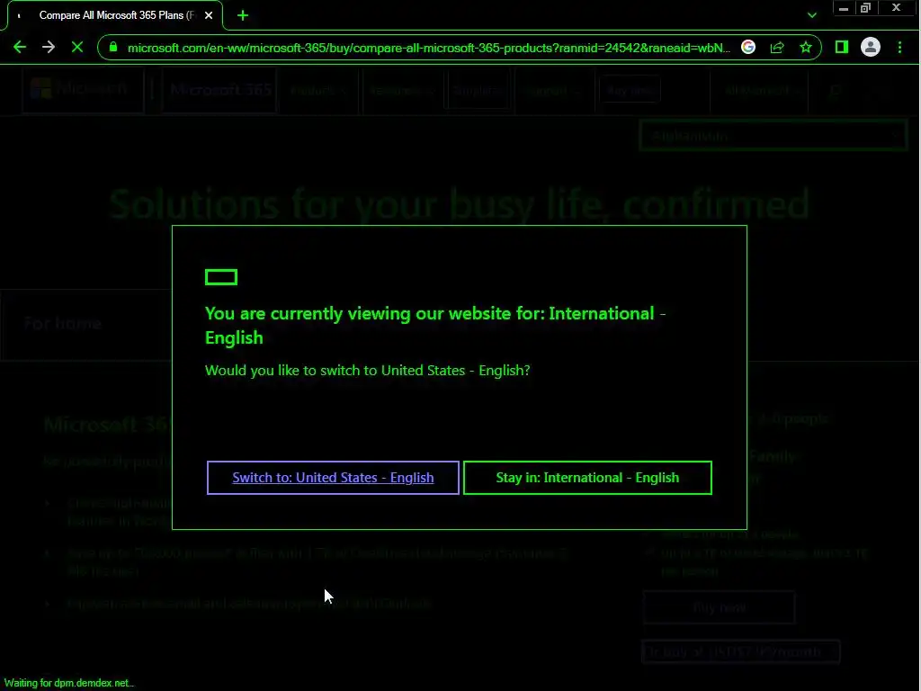This screenshot has height=691, width=921.
Task: Bookmark this tab with the star icon
Action: 806,47
